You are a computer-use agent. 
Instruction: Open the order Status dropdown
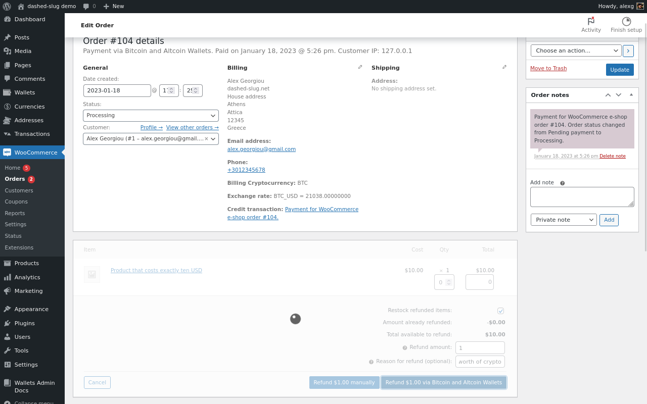(151, 116)
